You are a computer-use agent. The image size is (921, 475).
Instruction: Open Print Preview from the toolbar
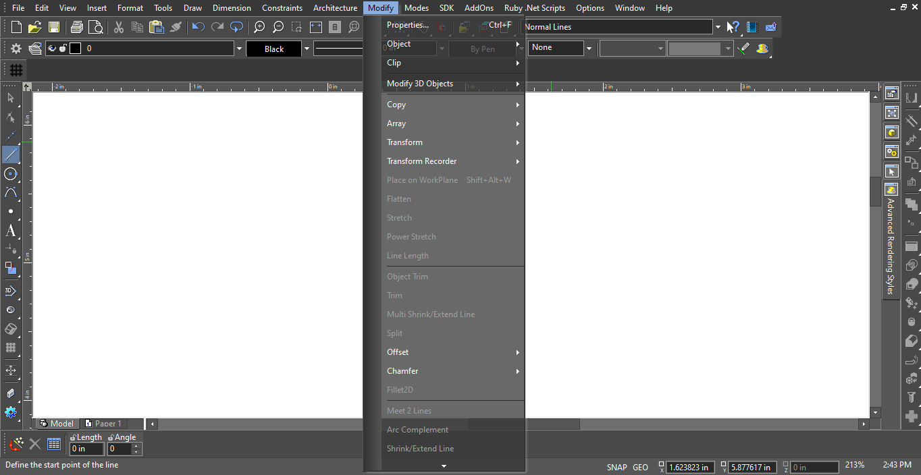click(96, 27)
